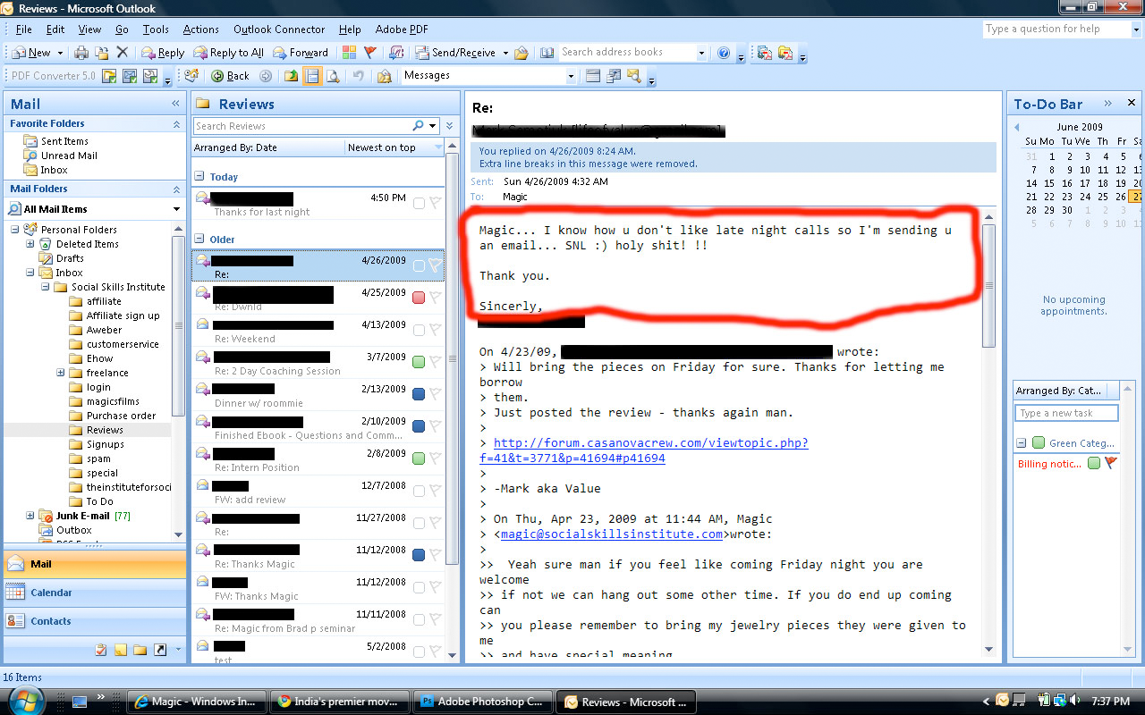This screenshot has width=1145, height=715.
Task: Click the Move to Folder icon
Action: click(x=102, y=53)
